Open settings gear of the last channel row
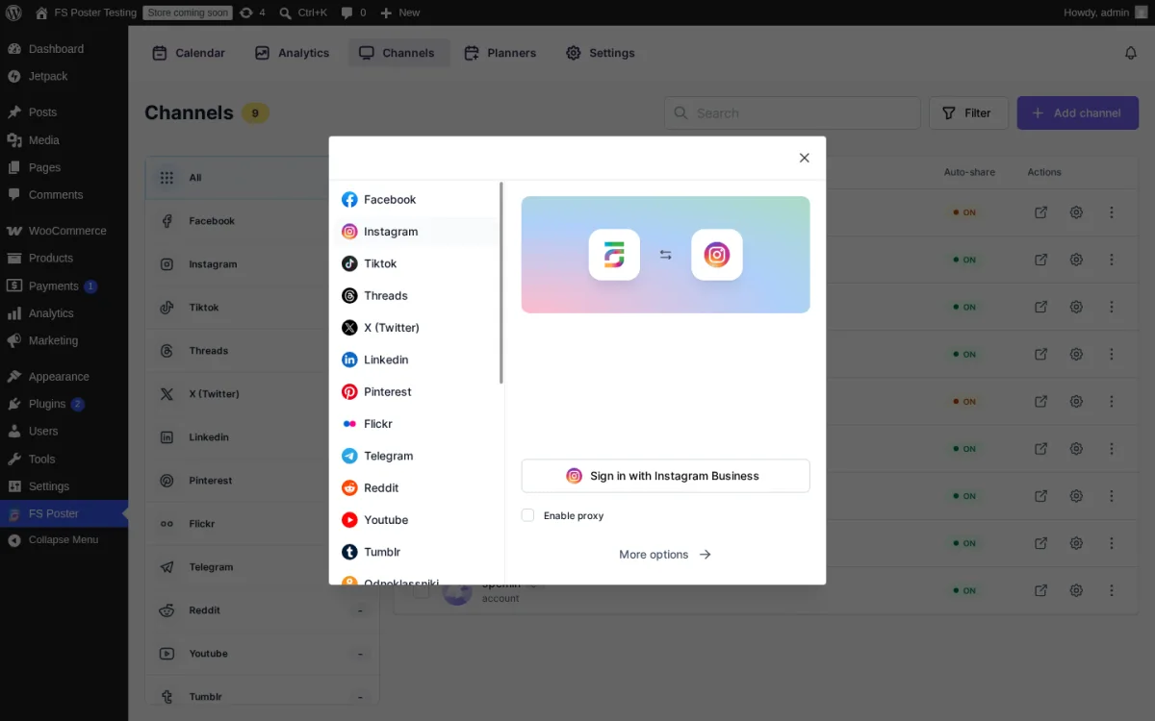This screenshot has width=1155, height=721. 1076,590
